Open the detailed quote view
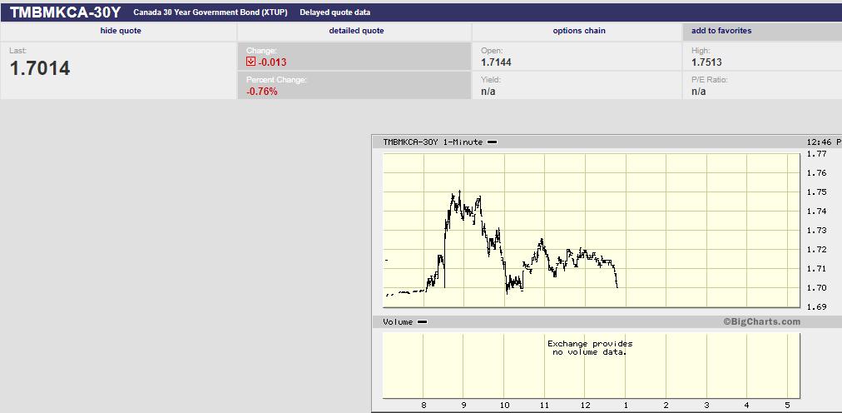The height and width of the screenshot is (413, 842). 356,31
